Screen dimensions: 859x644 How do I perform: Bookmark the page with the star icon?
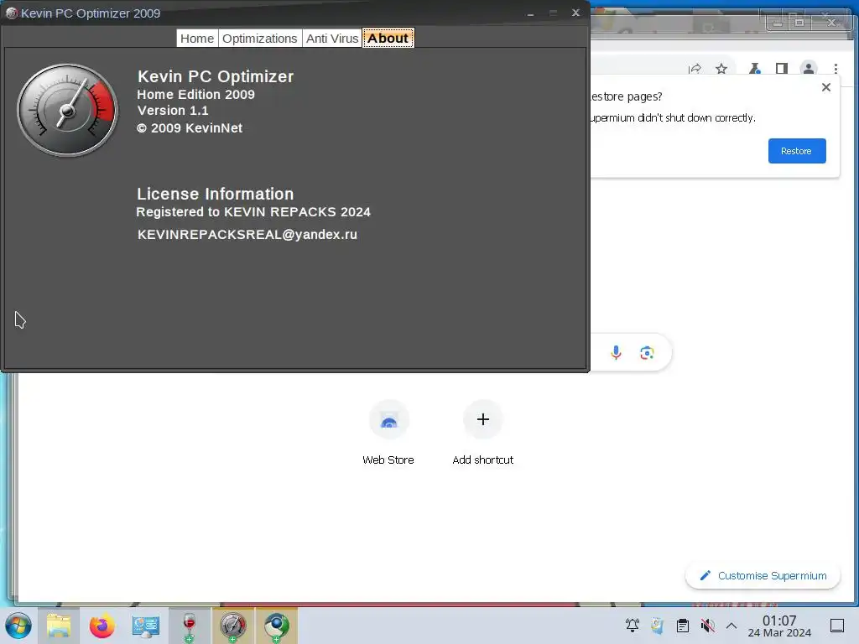click(721, 69)
